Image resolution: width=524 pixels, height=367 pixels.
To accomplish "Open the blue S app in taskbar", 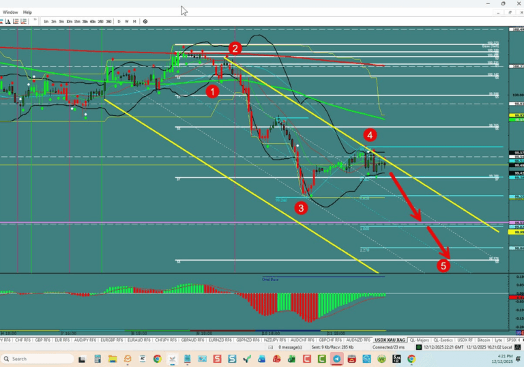I will coord(232,359).
